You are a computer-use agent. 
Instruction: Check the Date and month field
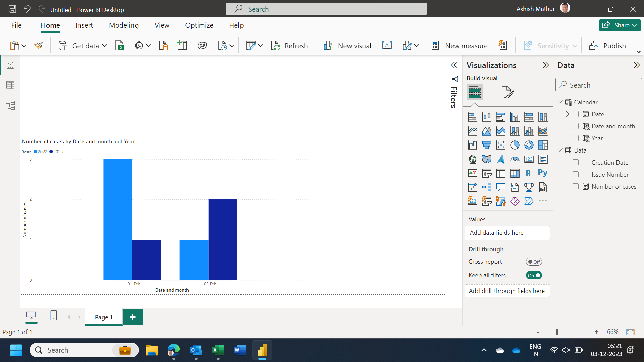click(x=576, y=126)
